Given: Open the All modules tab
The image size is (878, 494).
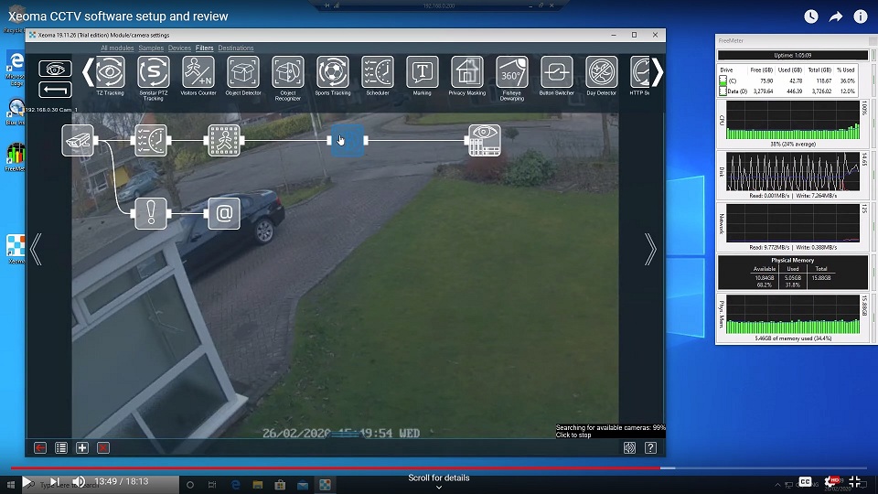Looking at the screenshot, I should pos(117,48).
